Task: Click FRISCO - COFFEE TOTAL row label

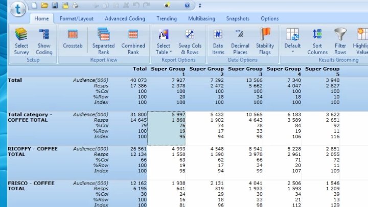Action: pos(31,186)
